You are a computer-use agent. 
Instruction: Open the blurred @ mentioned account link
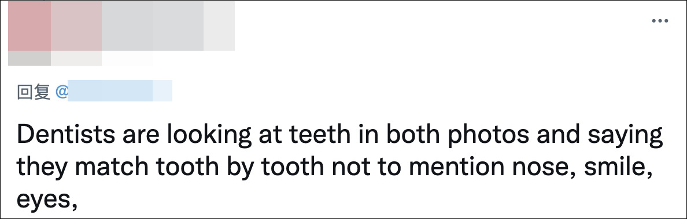tap(120, 90)
